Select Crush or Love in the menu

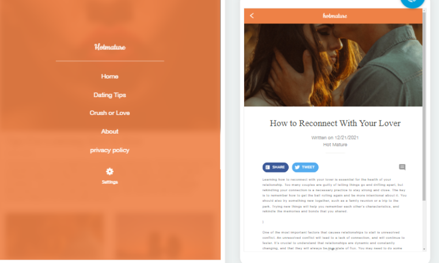tap(110, 113)
